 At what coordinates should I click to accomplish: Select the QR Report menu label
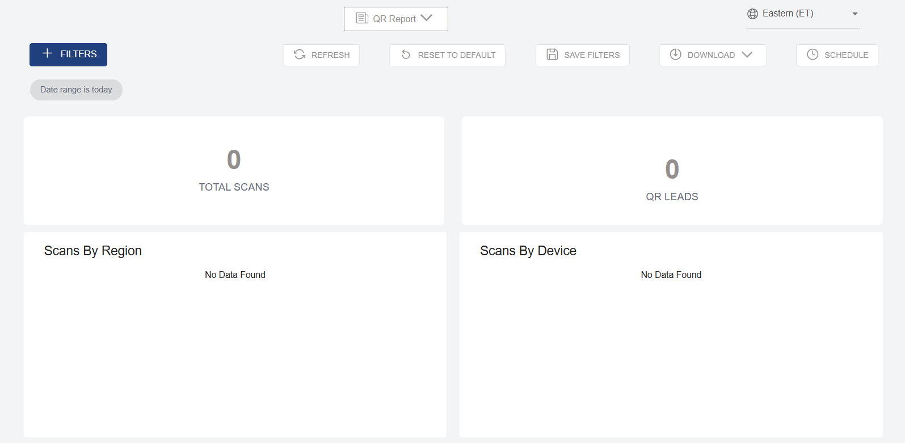[x=394, y=19]
